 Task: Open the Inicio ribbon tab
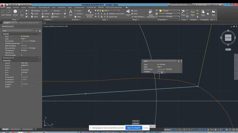click(x=9, y=7)
